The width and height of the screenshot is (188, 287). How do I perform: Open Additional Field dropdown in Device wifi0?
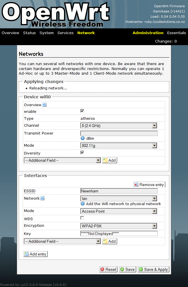[62, 160]
